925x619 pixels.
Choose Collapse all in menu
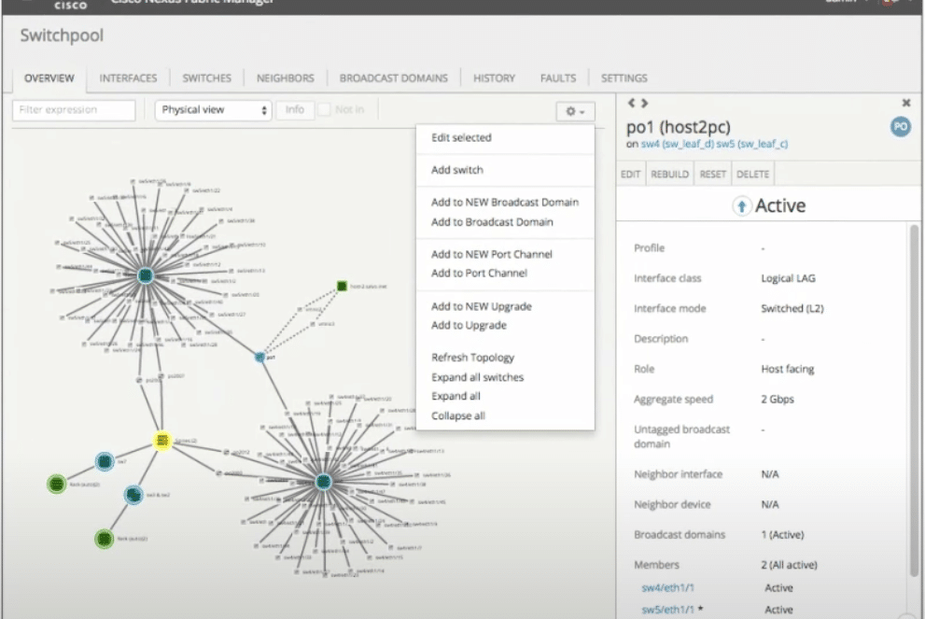point(505,416)
